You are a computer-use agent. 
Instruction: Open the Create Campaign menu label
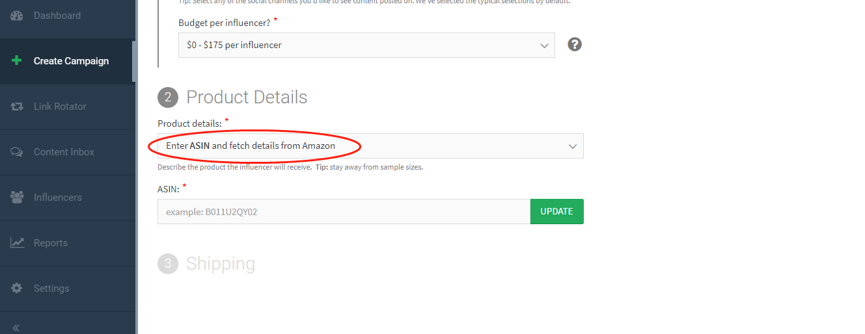(71, 61)
